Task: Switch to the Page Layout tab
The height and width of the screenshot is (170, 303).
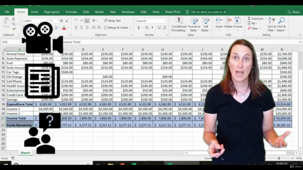Action: pyautogui.click(x=52, y=12)
